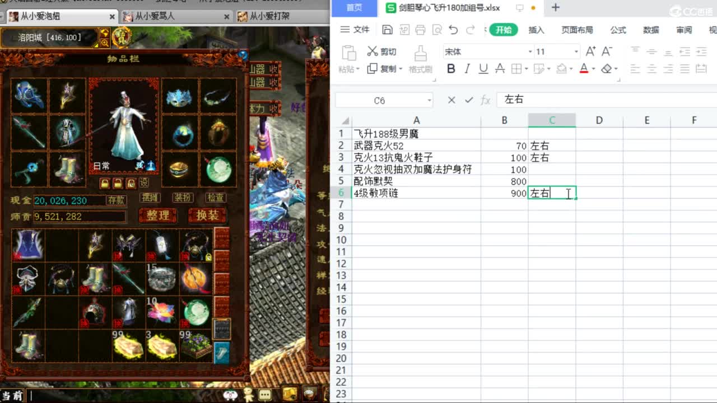Screen dimensions: 717x403
Task: Click the Redo arrow icon
Action: pyautogui.click(x=471, y=30)
